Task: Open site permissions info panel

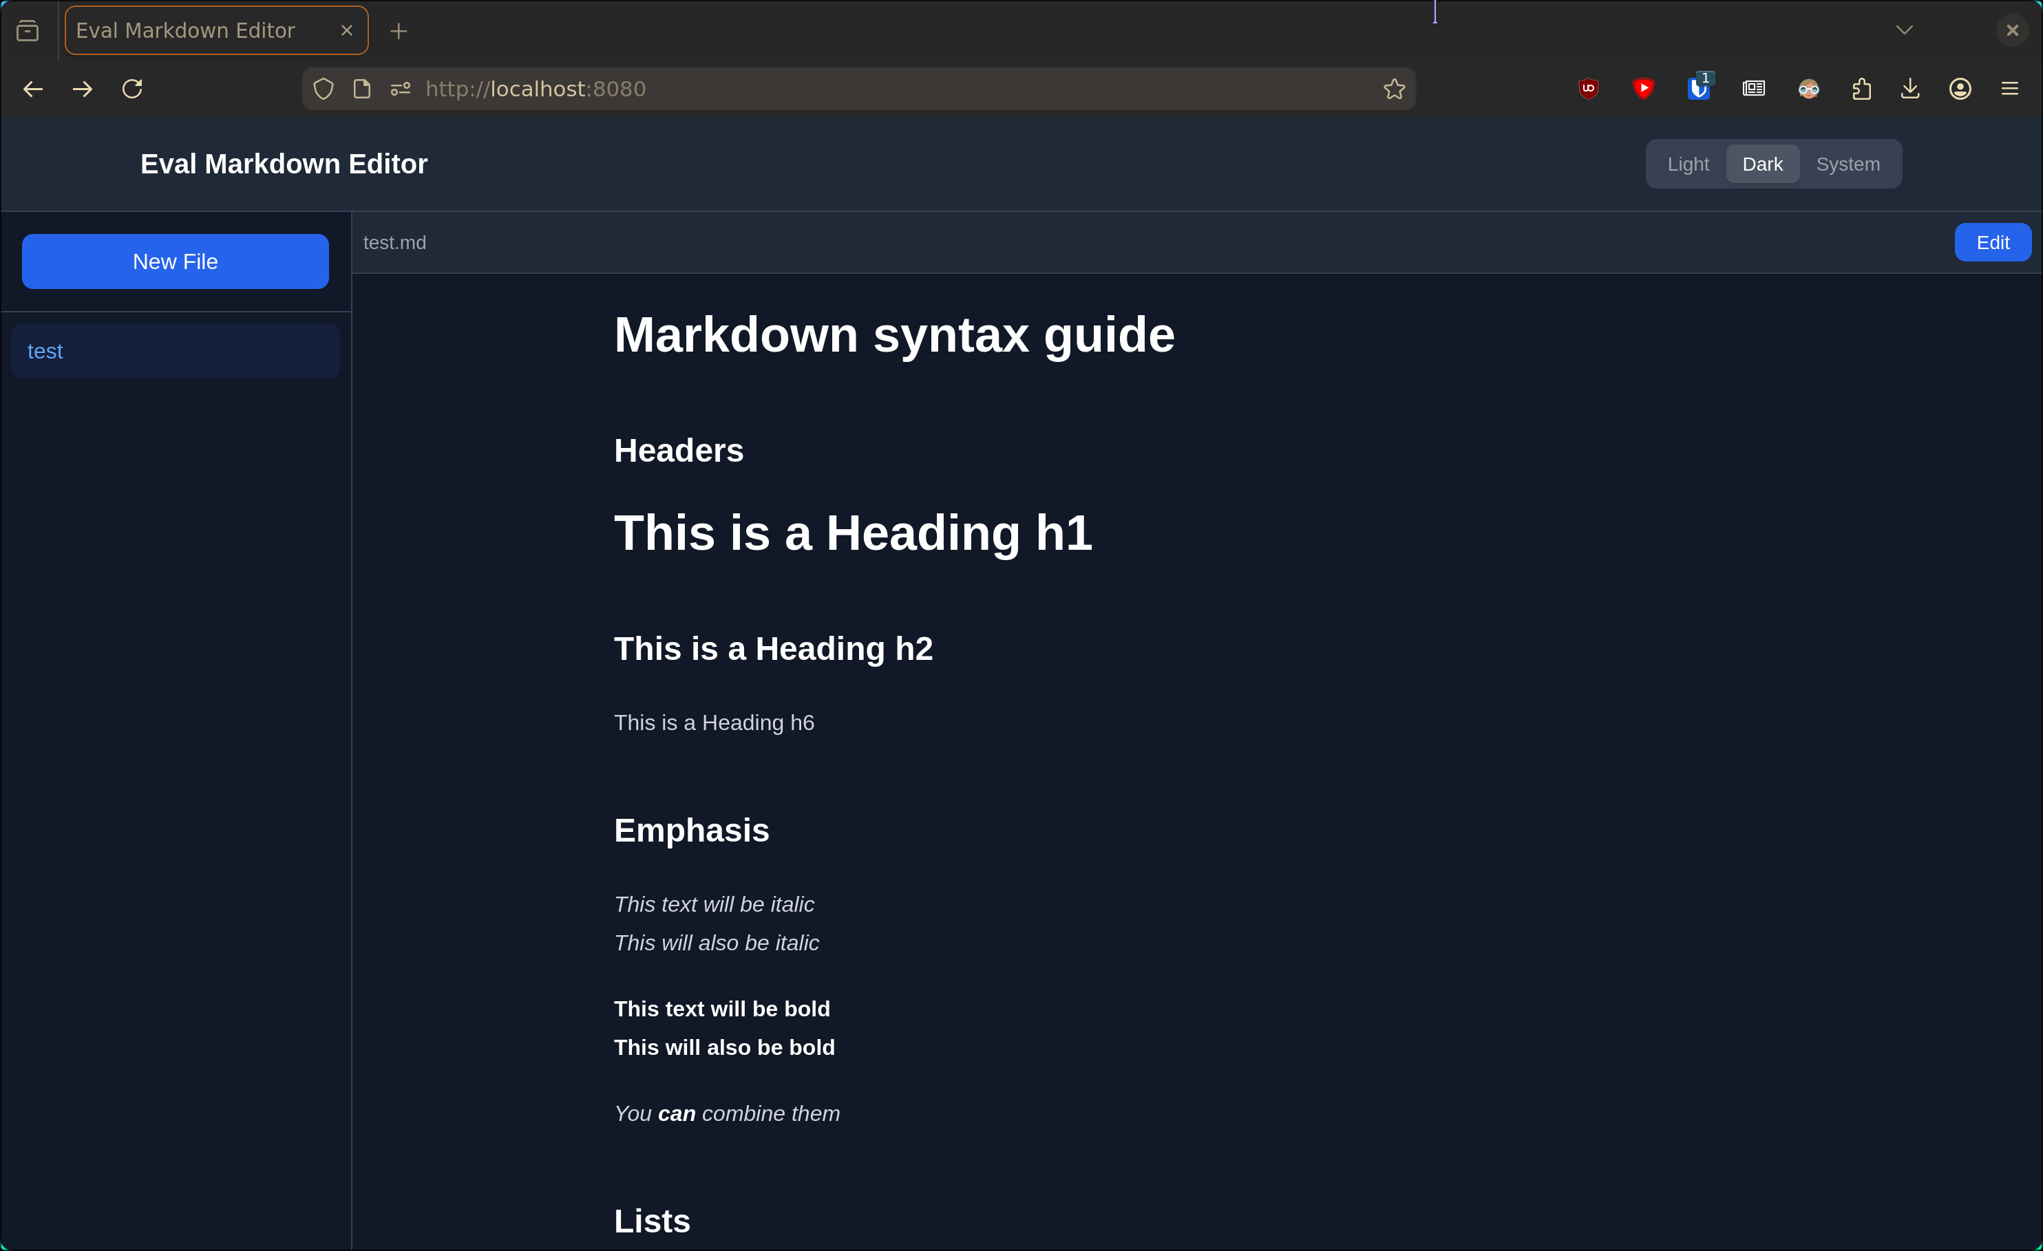Action: click(401, 89)
